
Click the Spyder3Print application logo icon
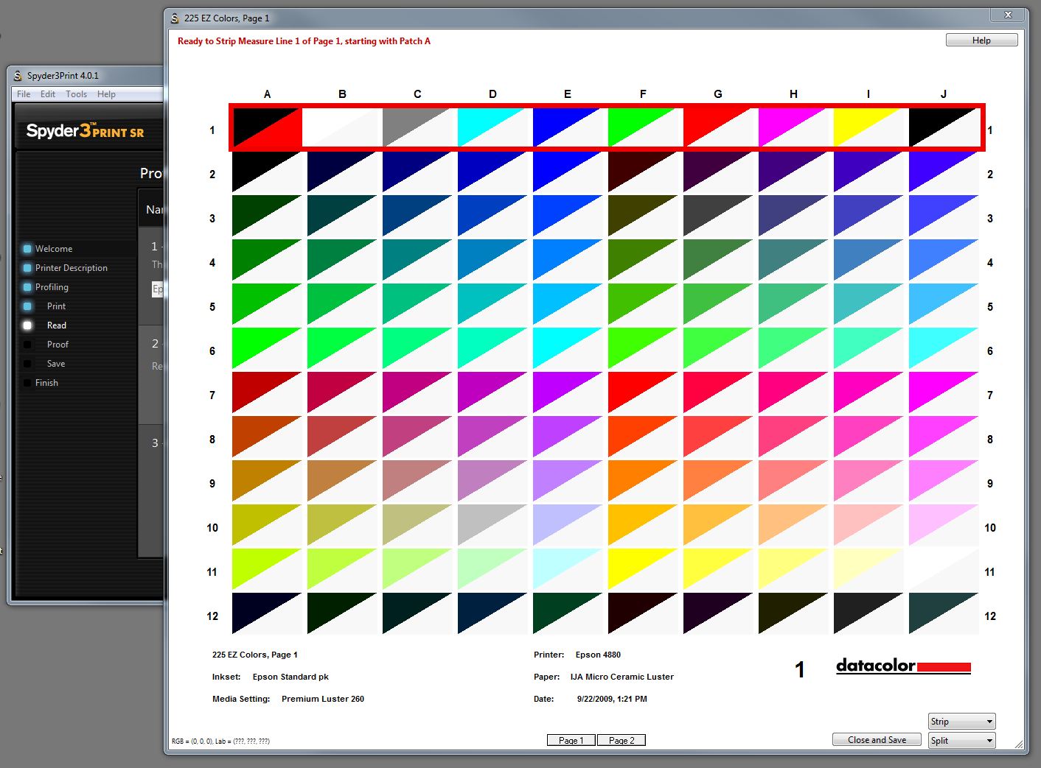point(17,75)
